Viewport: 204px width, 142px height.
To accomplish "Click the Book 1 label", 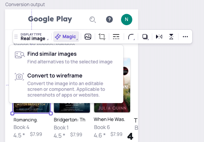I will pyautogui.click(x=61, y=127).
